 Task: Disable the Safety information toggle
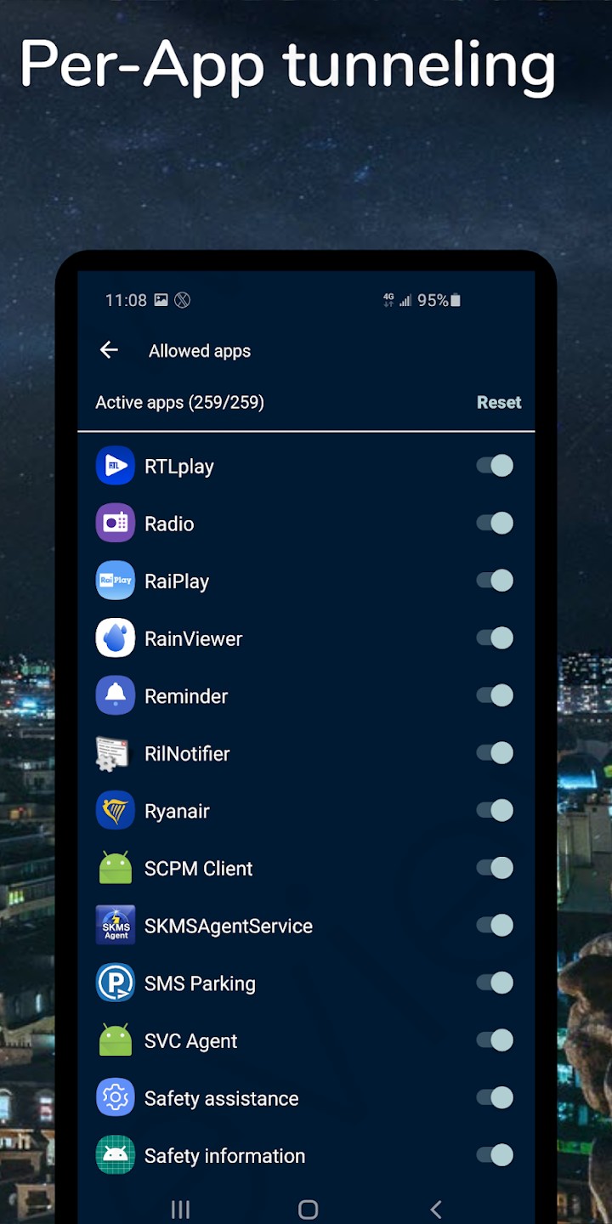tap(495, 1155)
